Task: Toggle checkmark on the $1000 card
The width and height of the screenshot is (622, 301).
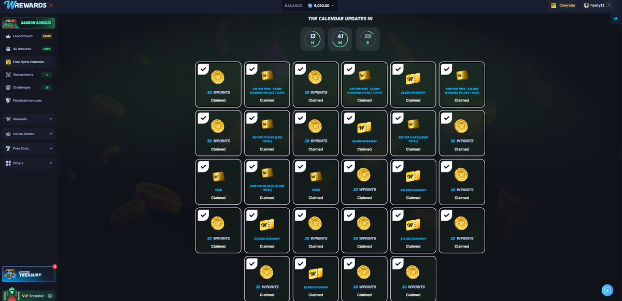Action: (x=301, y=167)
